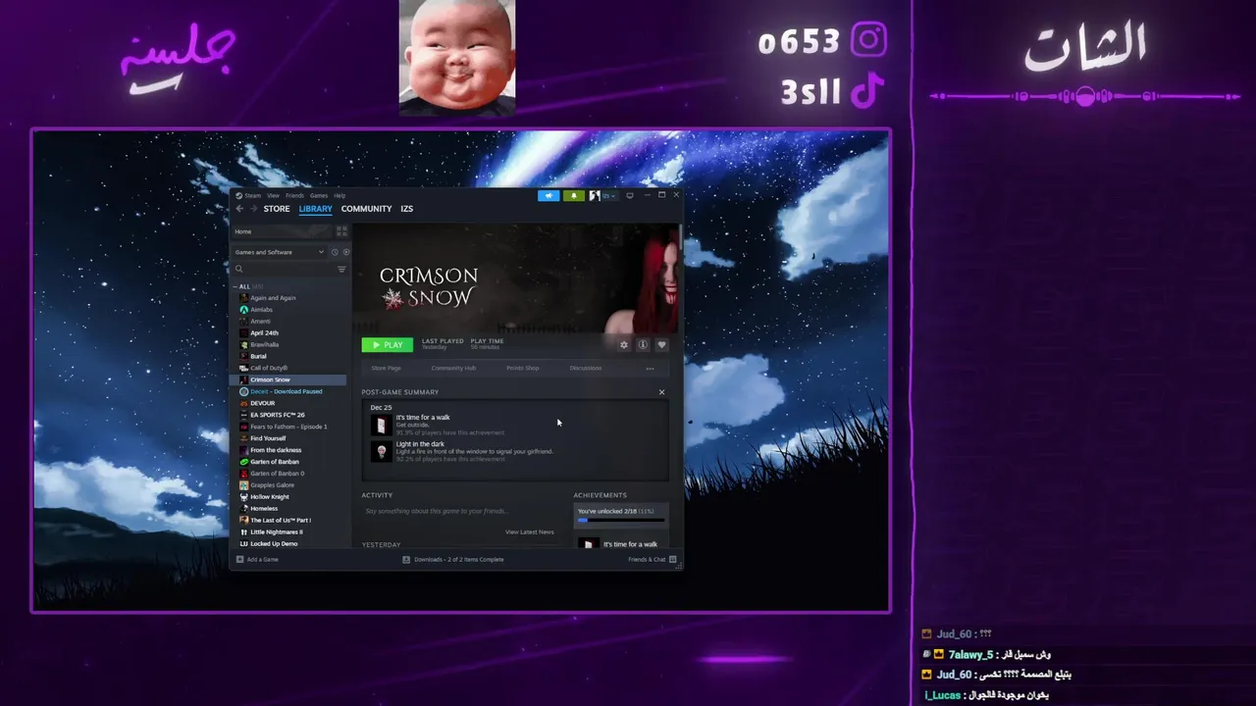Open the green notifications bell

[574, 196]
